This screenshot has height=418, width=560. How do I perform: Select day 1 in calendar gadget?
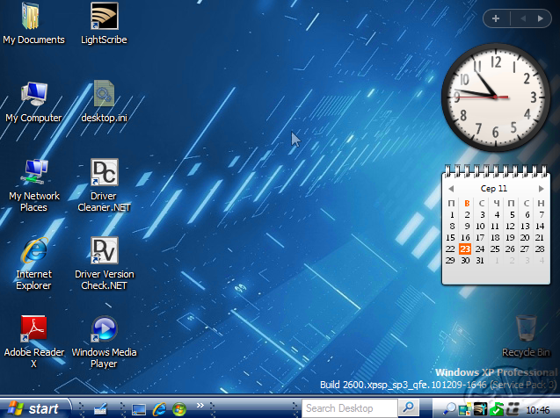pyautogui.click(x=452, y=214)
